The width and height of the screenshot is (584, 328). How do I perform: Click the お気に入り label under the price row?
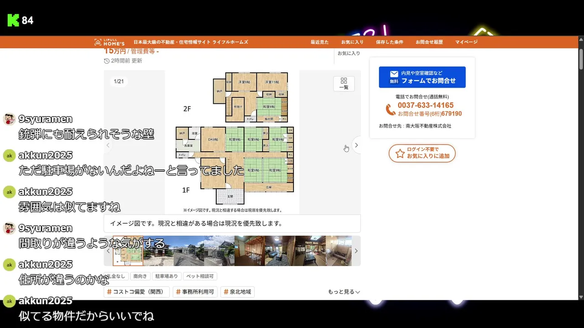(349, 53)
